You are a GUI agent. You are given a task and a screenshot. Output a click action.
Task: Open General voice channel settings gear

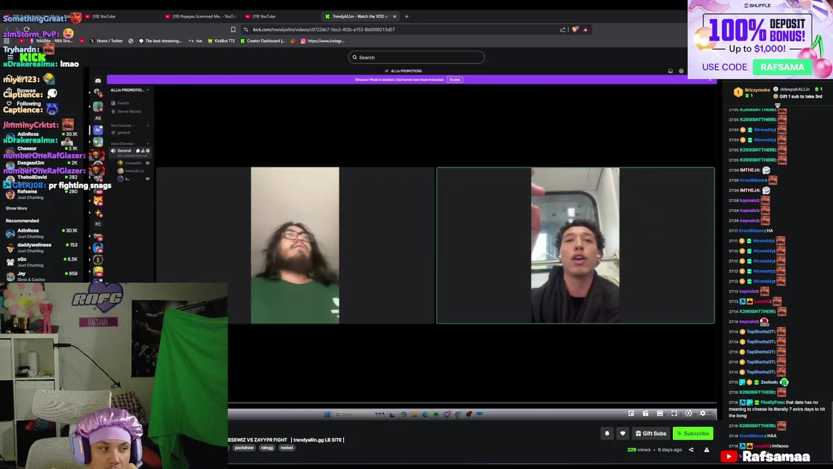(148, 150)
